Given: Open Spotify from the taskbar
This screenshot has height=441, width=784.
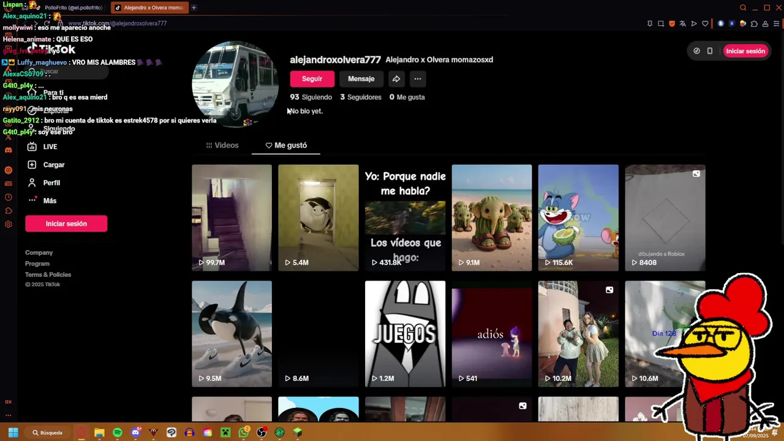Looking at the screenshot, I should pos(118,432).
